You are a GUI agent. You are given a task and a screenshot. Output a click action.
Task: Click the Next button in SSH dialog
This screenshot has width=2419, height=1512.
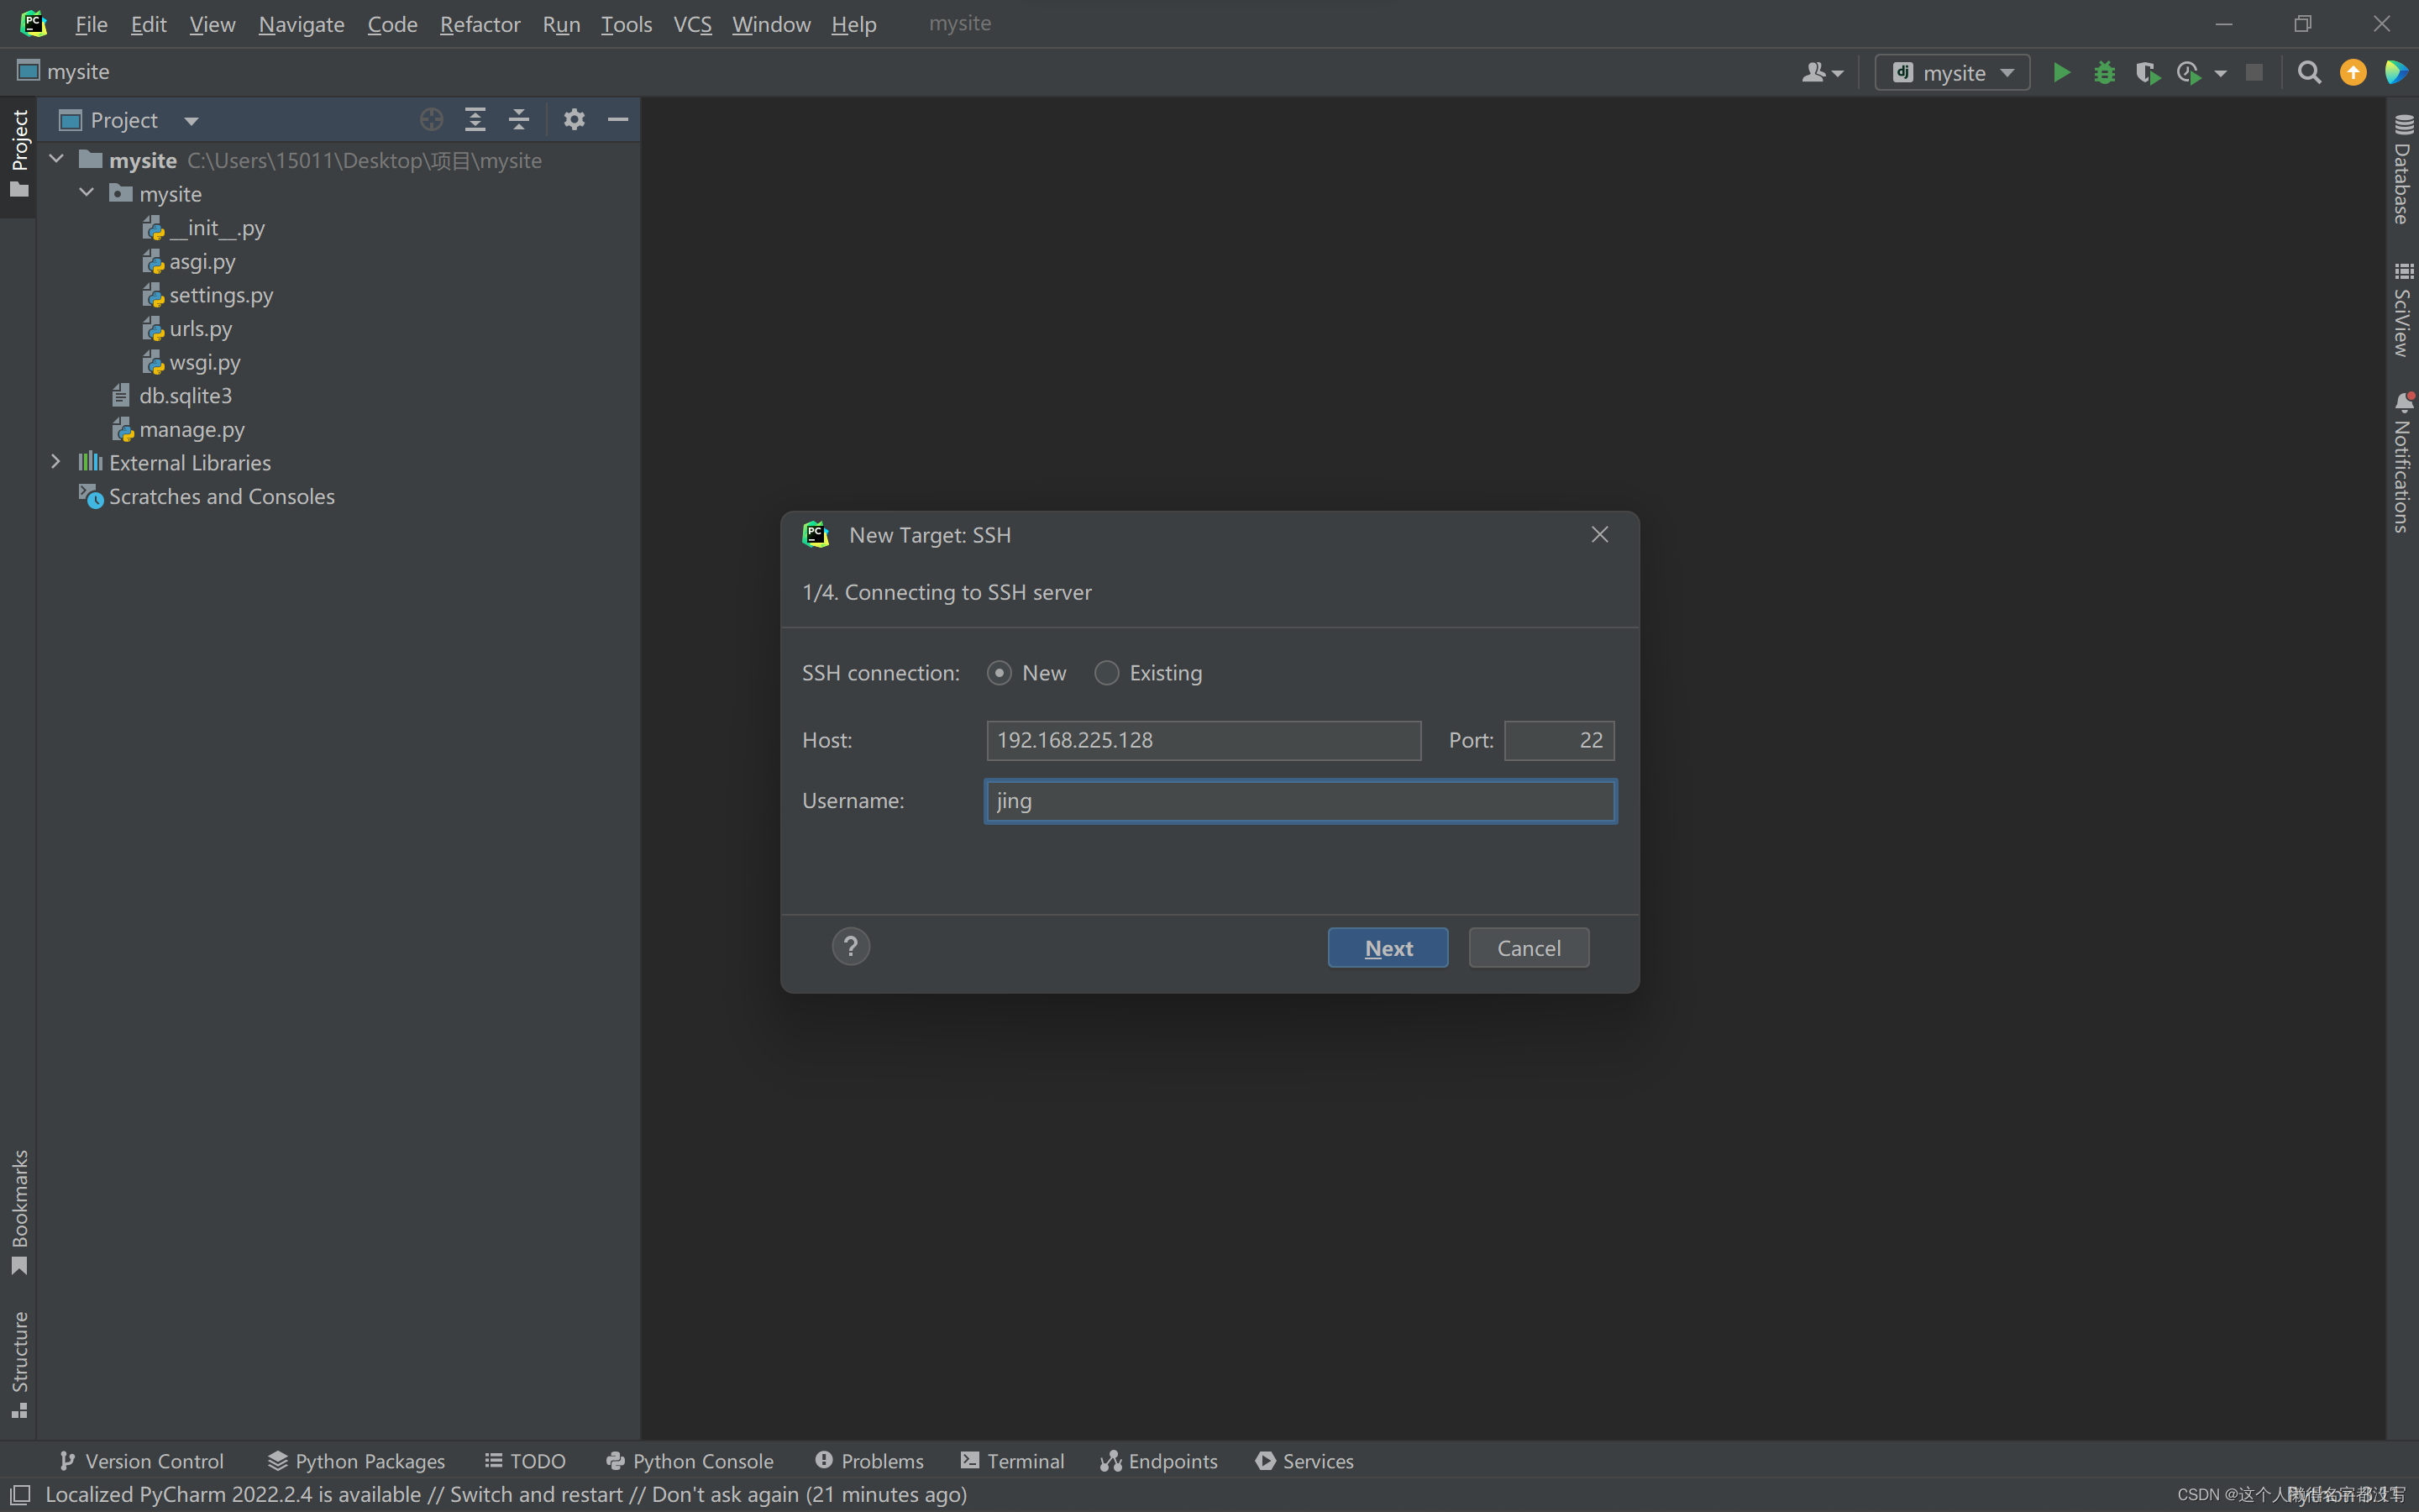tap(1388, 946)
